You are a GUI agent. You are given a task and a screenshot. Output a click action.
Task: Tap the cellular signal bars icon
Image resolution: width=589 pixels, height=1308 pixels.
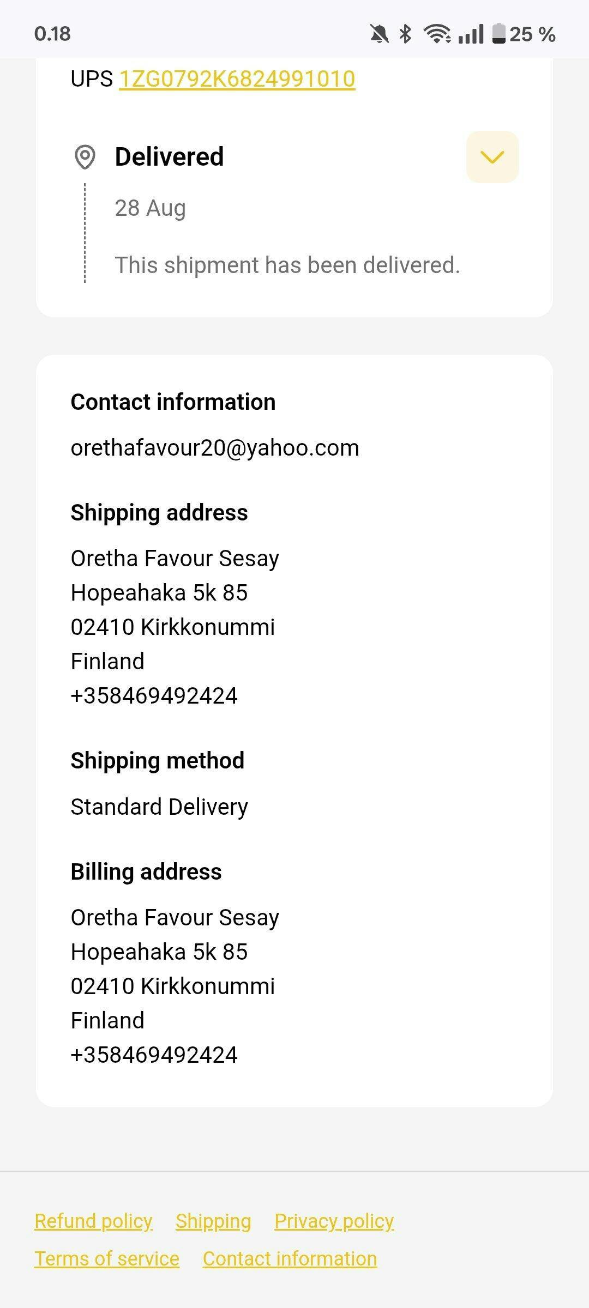(x=471, y=34)
